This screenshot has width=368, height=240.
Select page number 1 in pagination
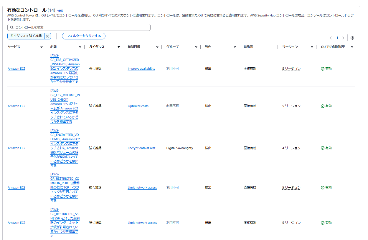337,38
